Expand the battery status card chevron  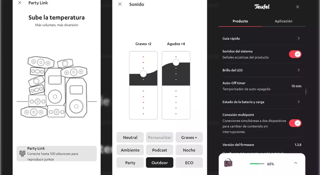(x=295, y=163)
